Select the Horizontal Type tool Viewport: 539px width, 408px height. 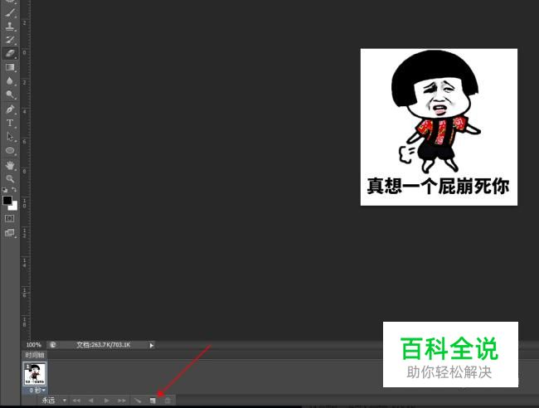[x=10, y=123]
